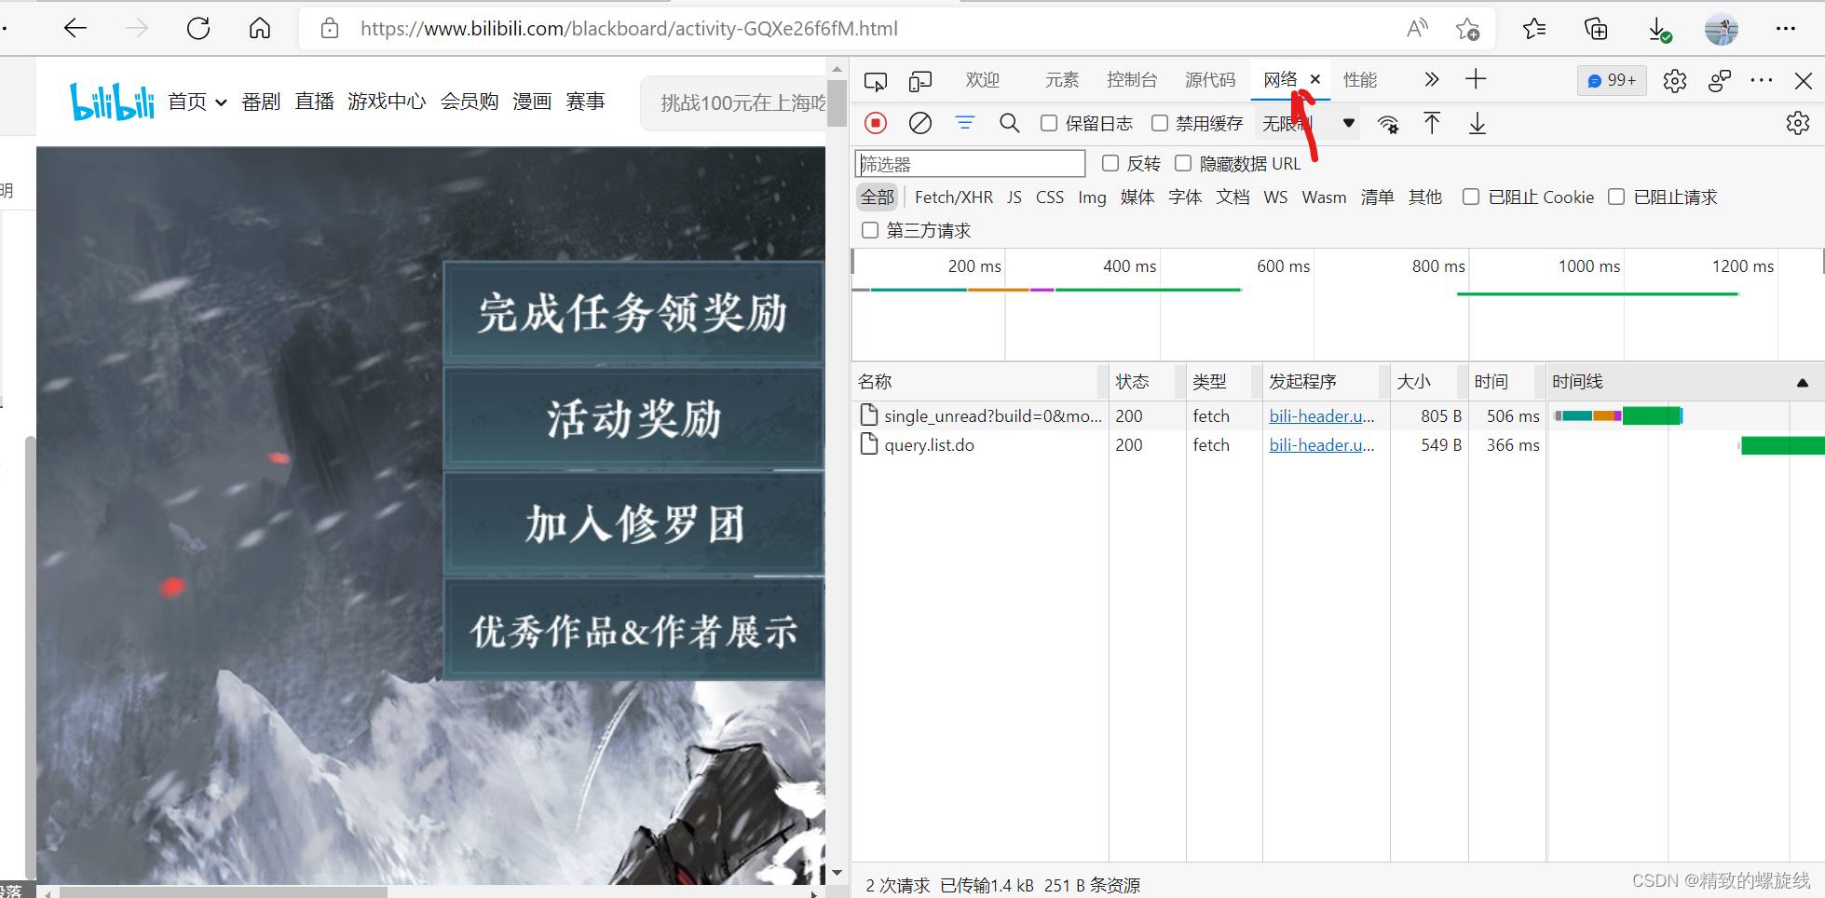Check the 反转 filter option
The width and height of the screenshot is (1825, 898).
tap(1110, 163)
